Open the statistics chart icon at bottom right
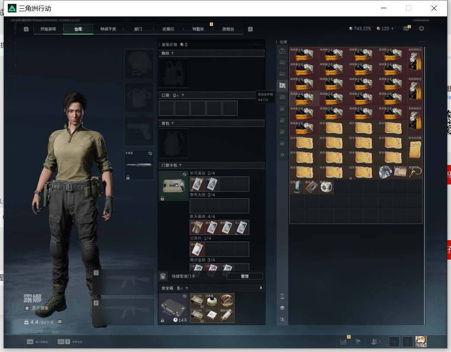This screenshot has height=352, width=451. point(343,342)
